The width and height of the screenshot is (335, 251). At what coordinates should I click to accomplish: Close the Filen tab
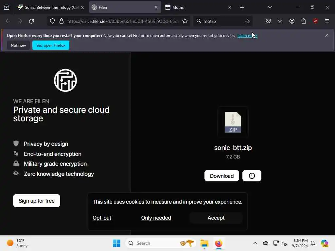point(156,7)
